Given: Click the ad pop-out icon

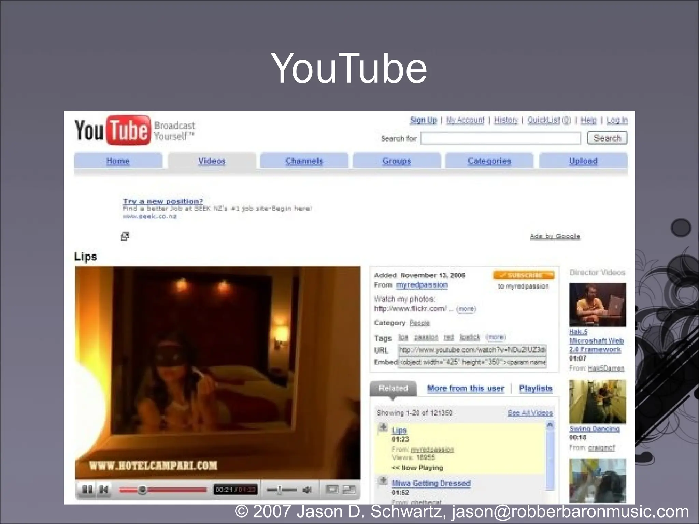Looking at the screenshot, I should [x=125, y=236].
